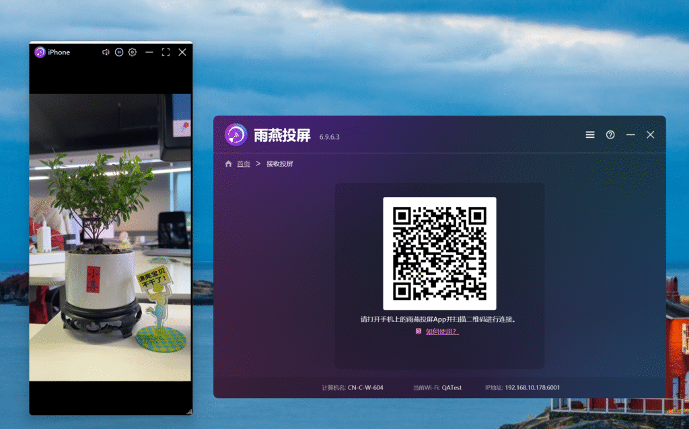
Task: Minimize the iPhone mirror window
Action: [x=149, y=52]
